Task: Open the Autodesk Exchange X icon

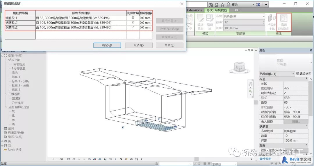Action: (x=258, y=4)
